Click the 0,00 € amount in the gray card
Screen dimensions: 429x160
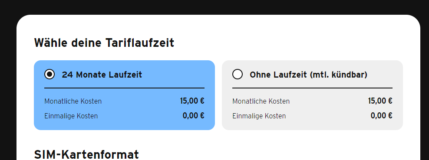tap(381, 116)
